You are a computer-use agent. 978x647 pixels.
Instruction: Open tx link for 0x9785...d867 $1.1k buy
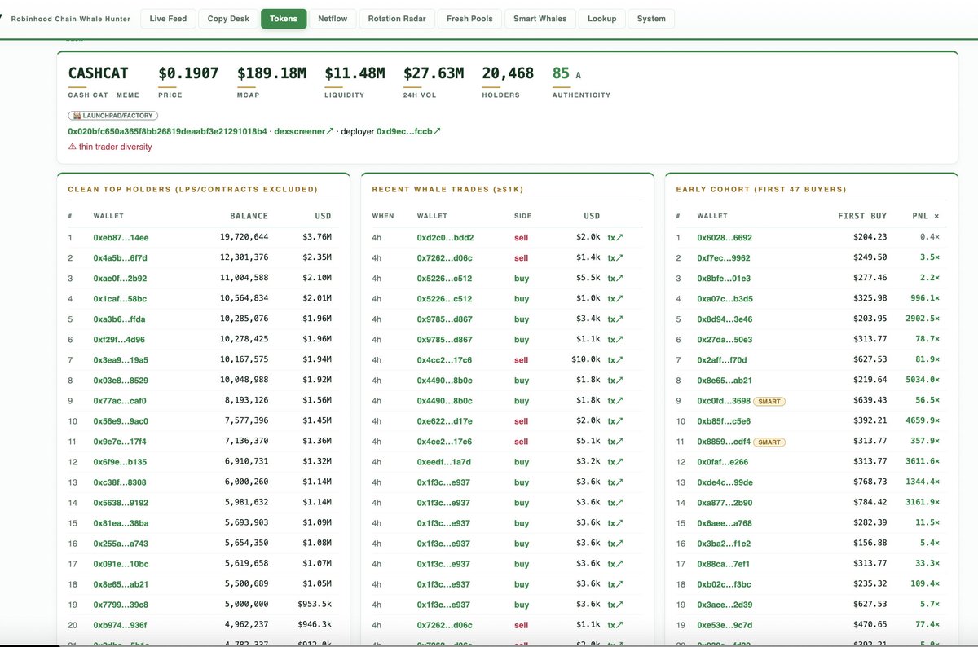[x=615, y=340]
